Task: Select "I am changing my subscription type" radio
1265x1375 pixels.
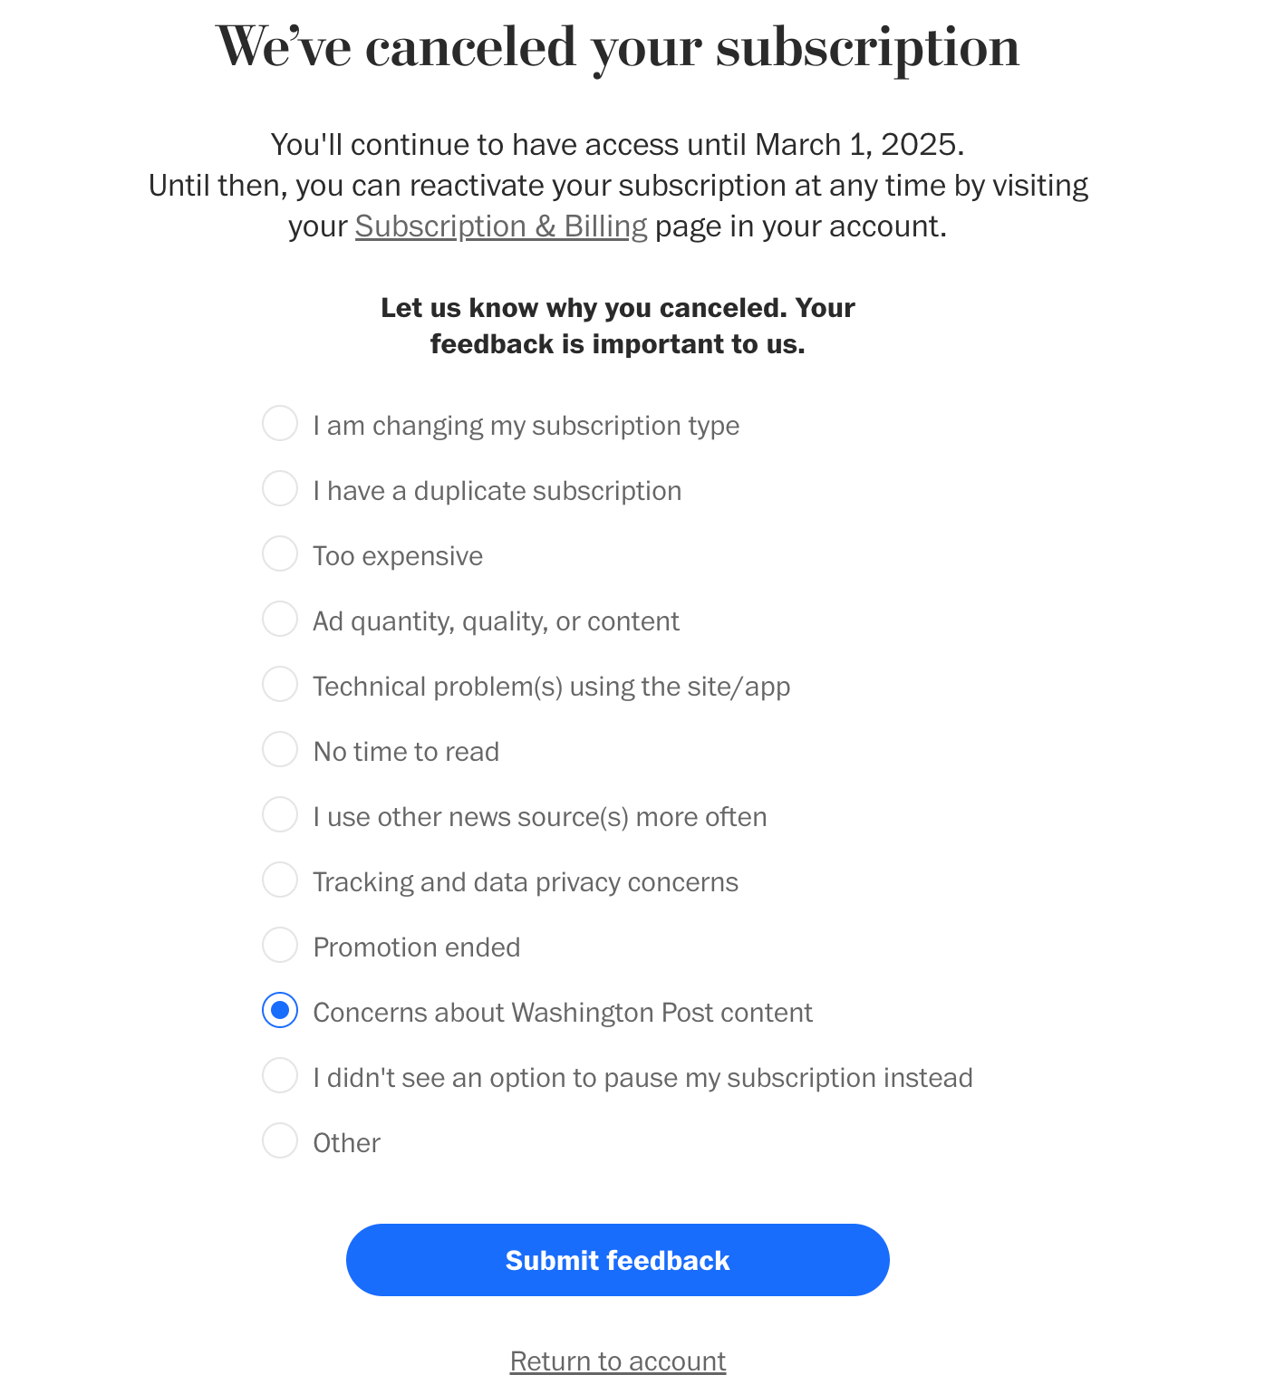Action: (x=280, y=423)
